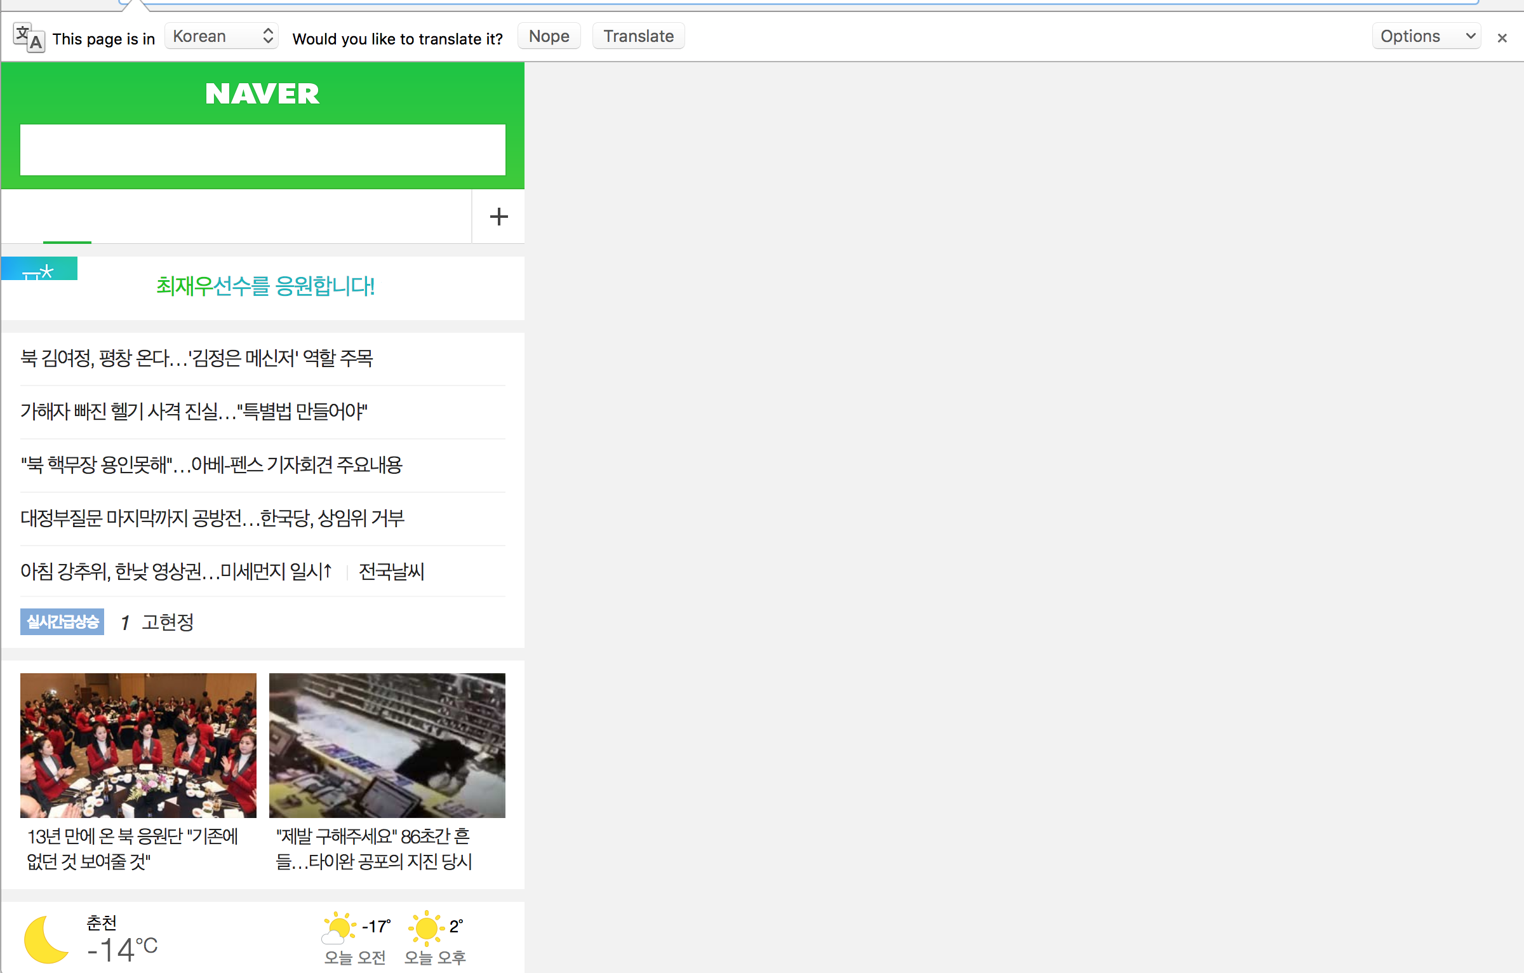Open the Korean language dropdown

[221, 36]
